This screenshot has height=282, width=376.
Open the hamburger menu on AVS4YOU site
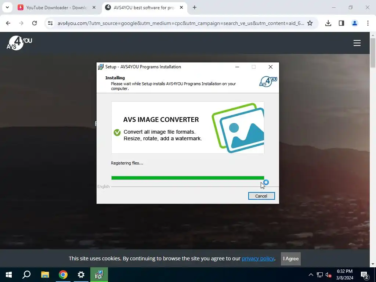point(357,43)
